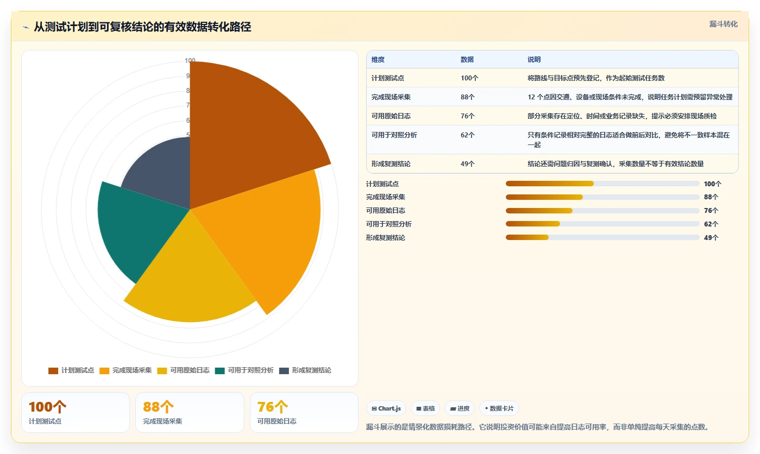The width and height of the screenshot is (760, 454).
Task: Click the 可用于对照分析 progress label
Action: [x=389, y=224]
